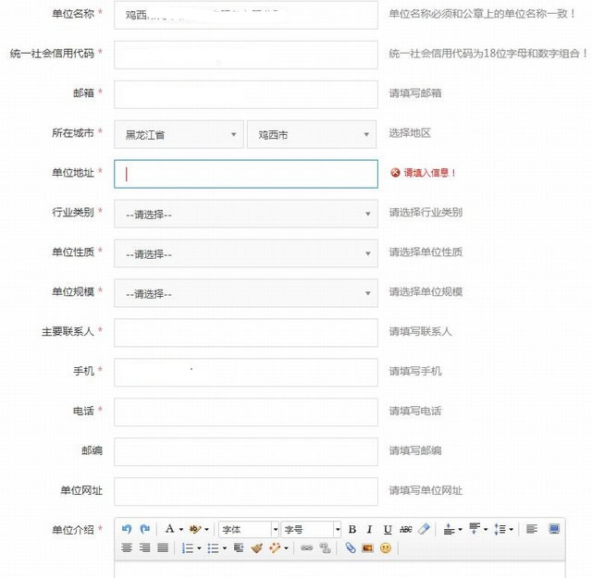Open the 单位性质 select dropdown
This screenshot has height=578, width=592.
click(x=245, y=253)
